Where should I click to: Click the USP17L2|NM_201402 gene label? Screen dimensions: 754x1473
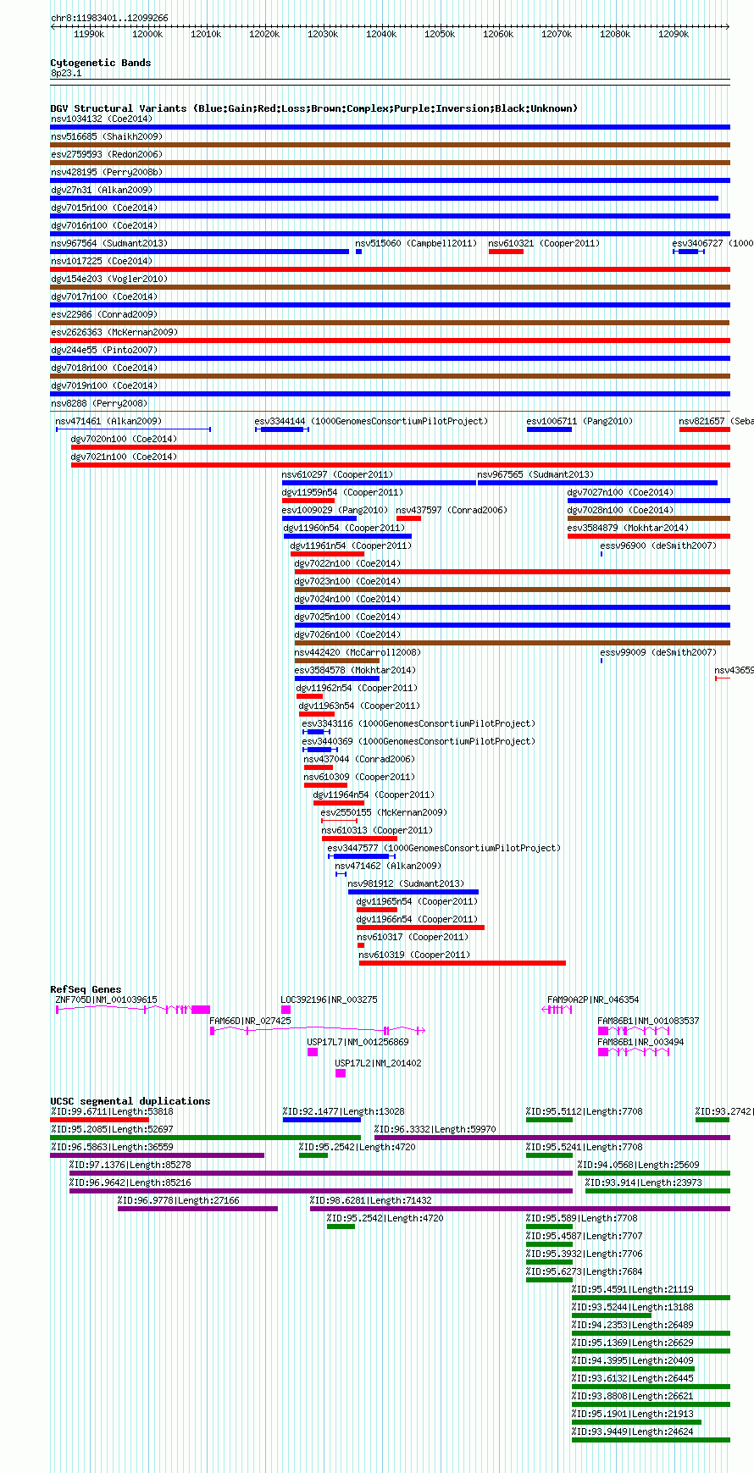tap(378, 1063)
